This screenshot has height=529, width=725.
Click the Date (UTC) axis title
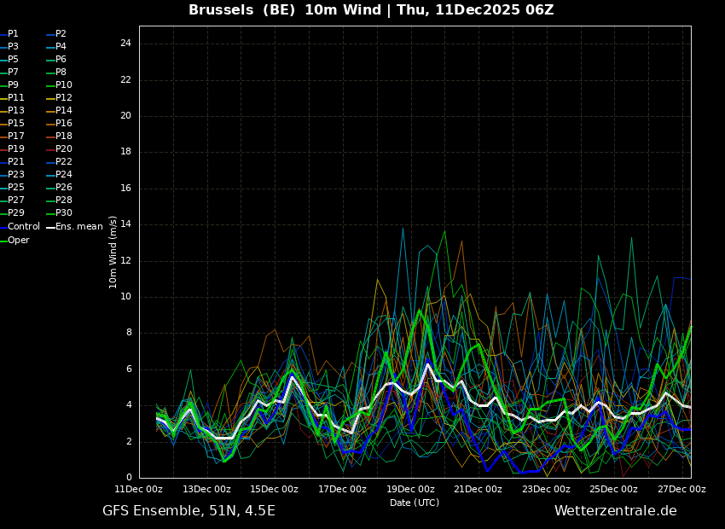click(415, 503)
